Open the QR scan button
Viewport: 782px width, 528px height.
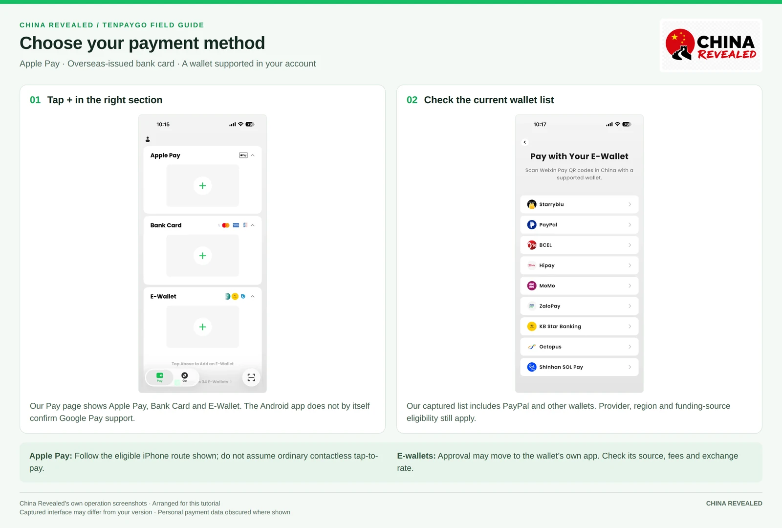point(251,377)
